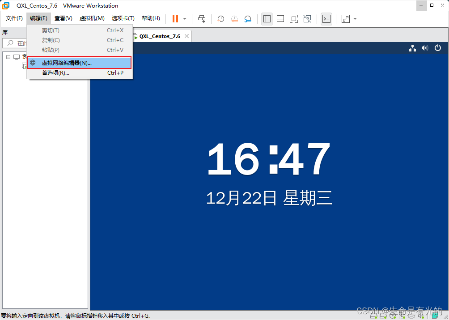The image size is (449, 320).
Task: Open the virtual machine console view
Action: (326, 19)
